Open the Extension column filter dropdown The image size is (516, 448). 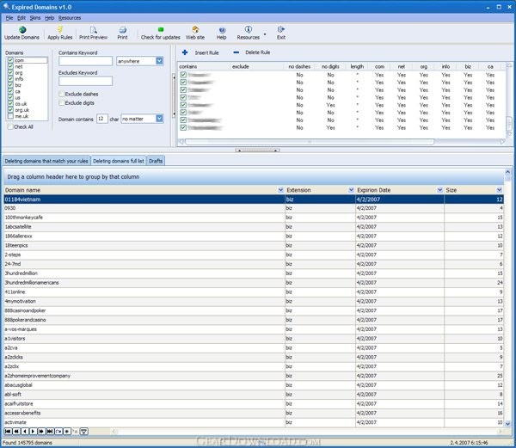coord(351,190)
